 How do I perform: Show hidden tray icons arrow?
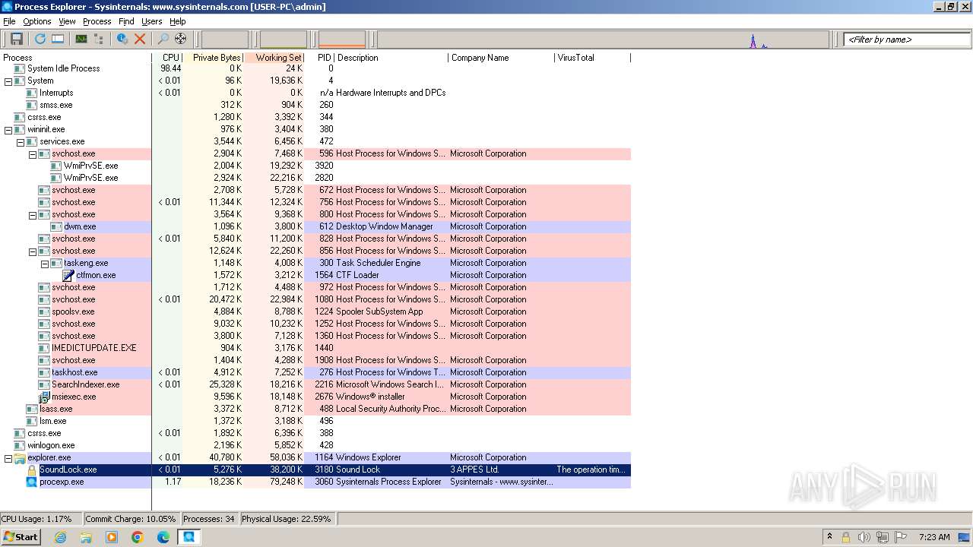(x=829, y=537)
